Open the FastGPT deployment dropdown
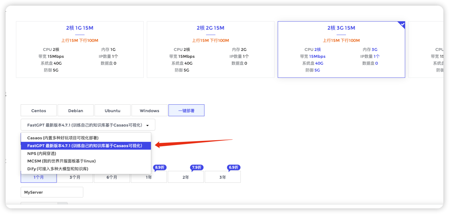Viewport: 449px width, 214px height. click(x=88, y=125)
